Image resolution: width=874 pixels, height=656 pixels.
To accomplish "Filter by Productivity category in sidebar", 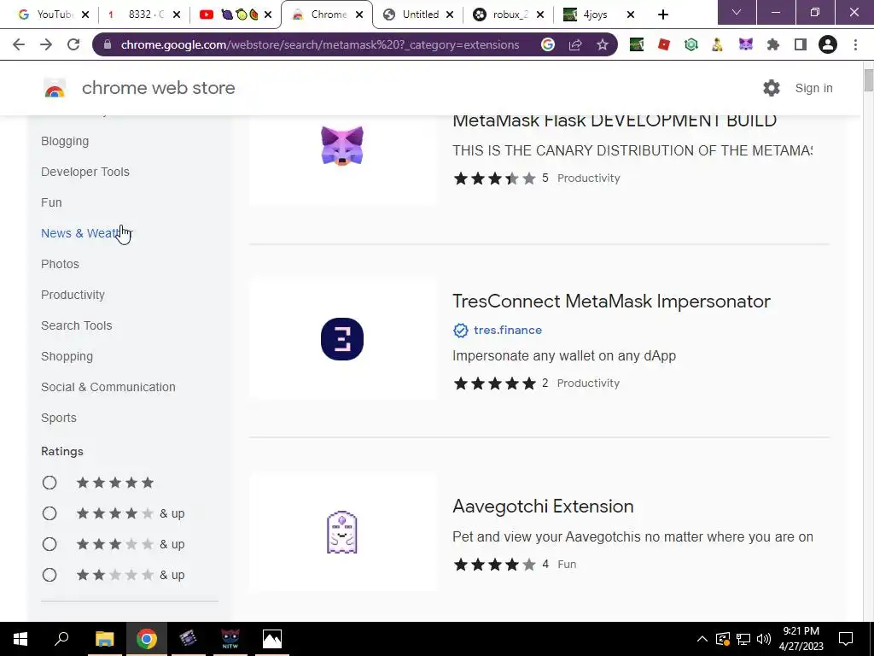I will coord(73,295).
